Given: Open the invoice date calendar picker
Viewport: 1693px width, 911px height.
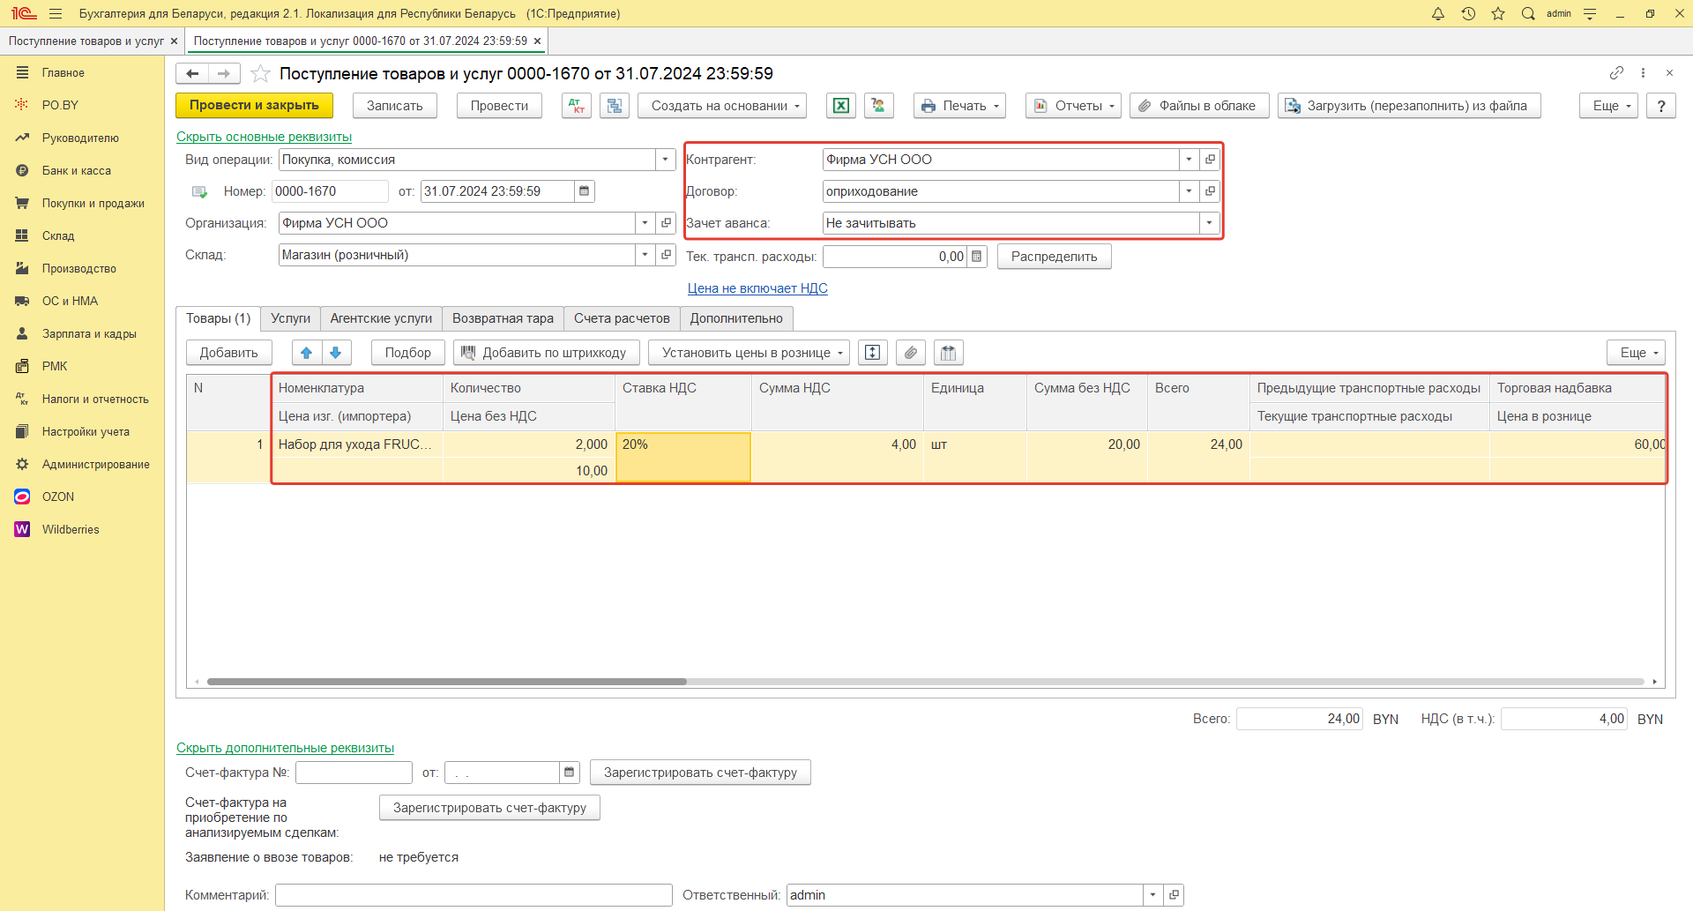Looking at the screenshot, I should (570, 773).
